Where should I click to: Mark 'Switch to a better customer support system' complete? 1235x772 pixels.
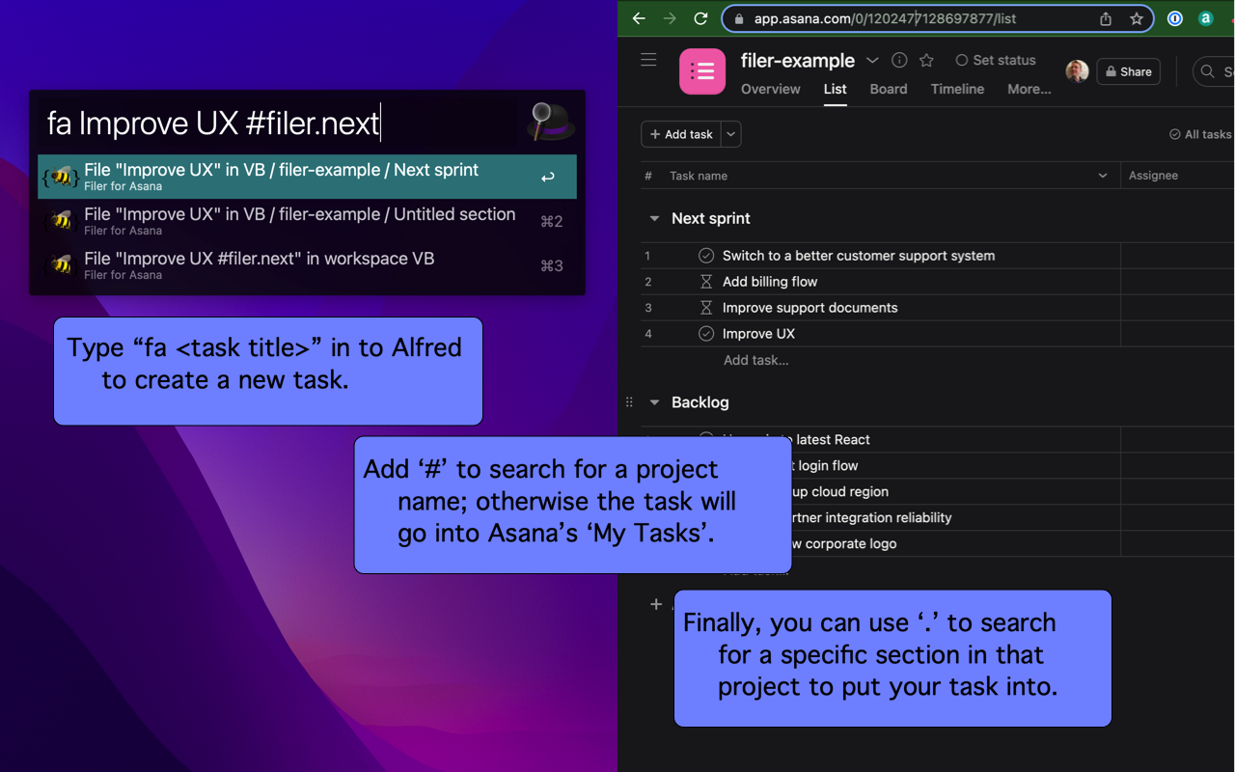706,256
